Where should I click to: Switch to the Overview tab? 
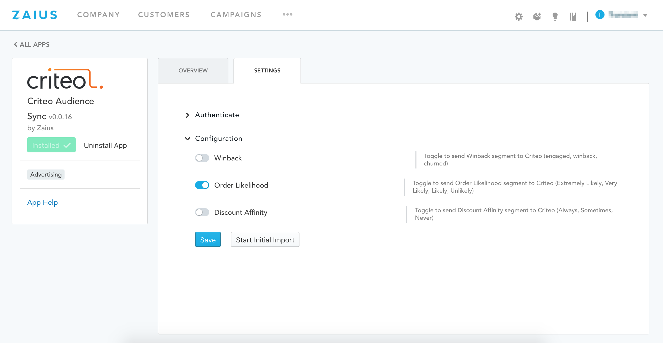click(193, 71)
